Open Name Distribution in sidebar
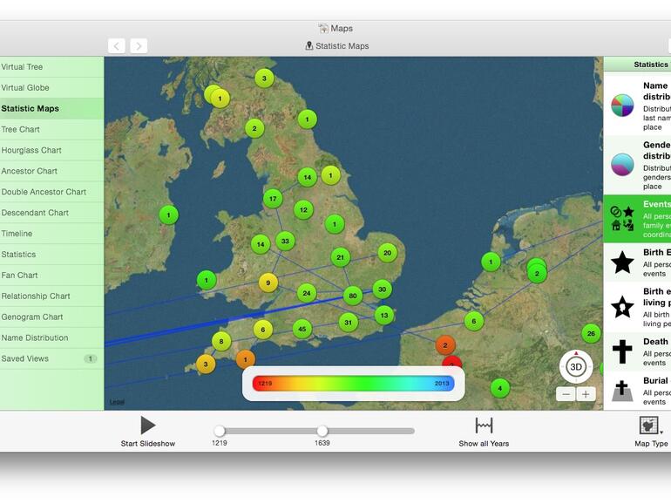This screenshot has height=504, width=671. (x=51, y=337)
